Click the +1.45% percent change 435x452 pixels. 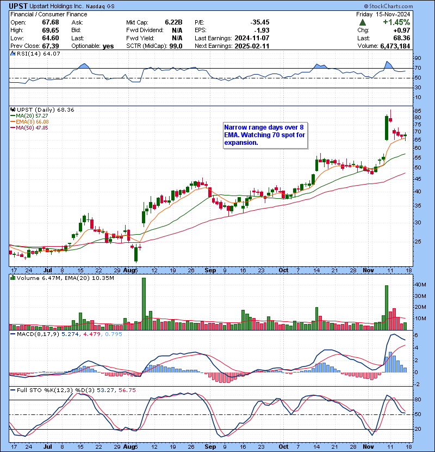(396, 22)
